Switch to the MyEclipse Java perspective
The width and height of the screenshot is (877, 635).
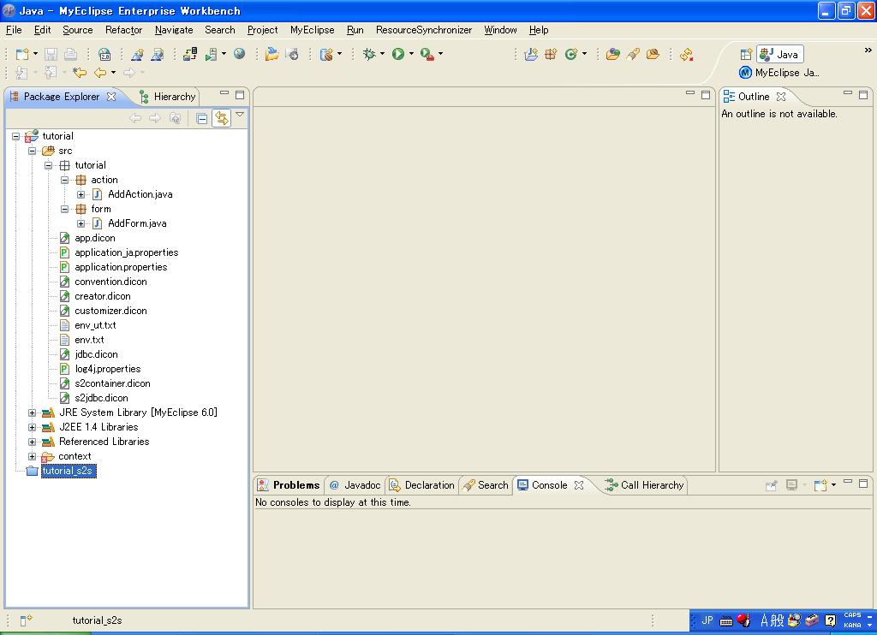779,73
